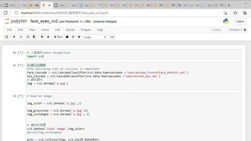This screenshot has width=251, height=141.
Task: Add this page to favorites star icon
Action: (225, 13)
